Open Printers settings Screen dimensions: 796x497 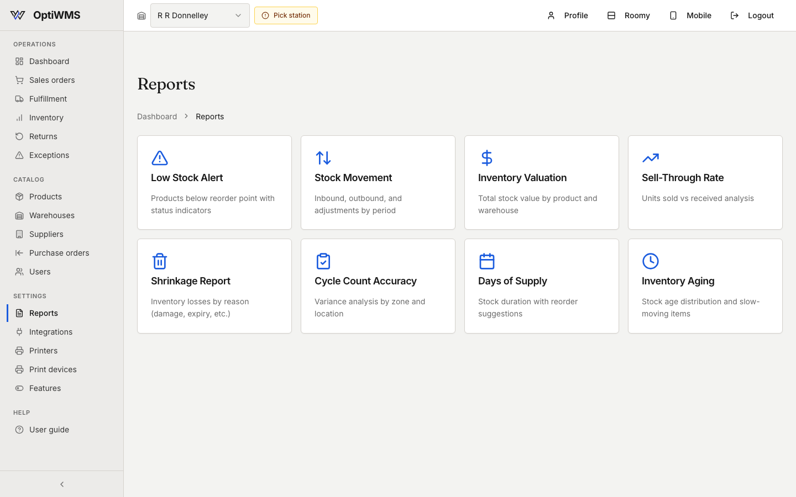[x=62, y=351]
